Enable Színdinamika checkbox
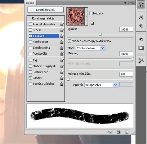Image resolution: width=147 pixels, height=144 pixels. [x=30, y=48]
